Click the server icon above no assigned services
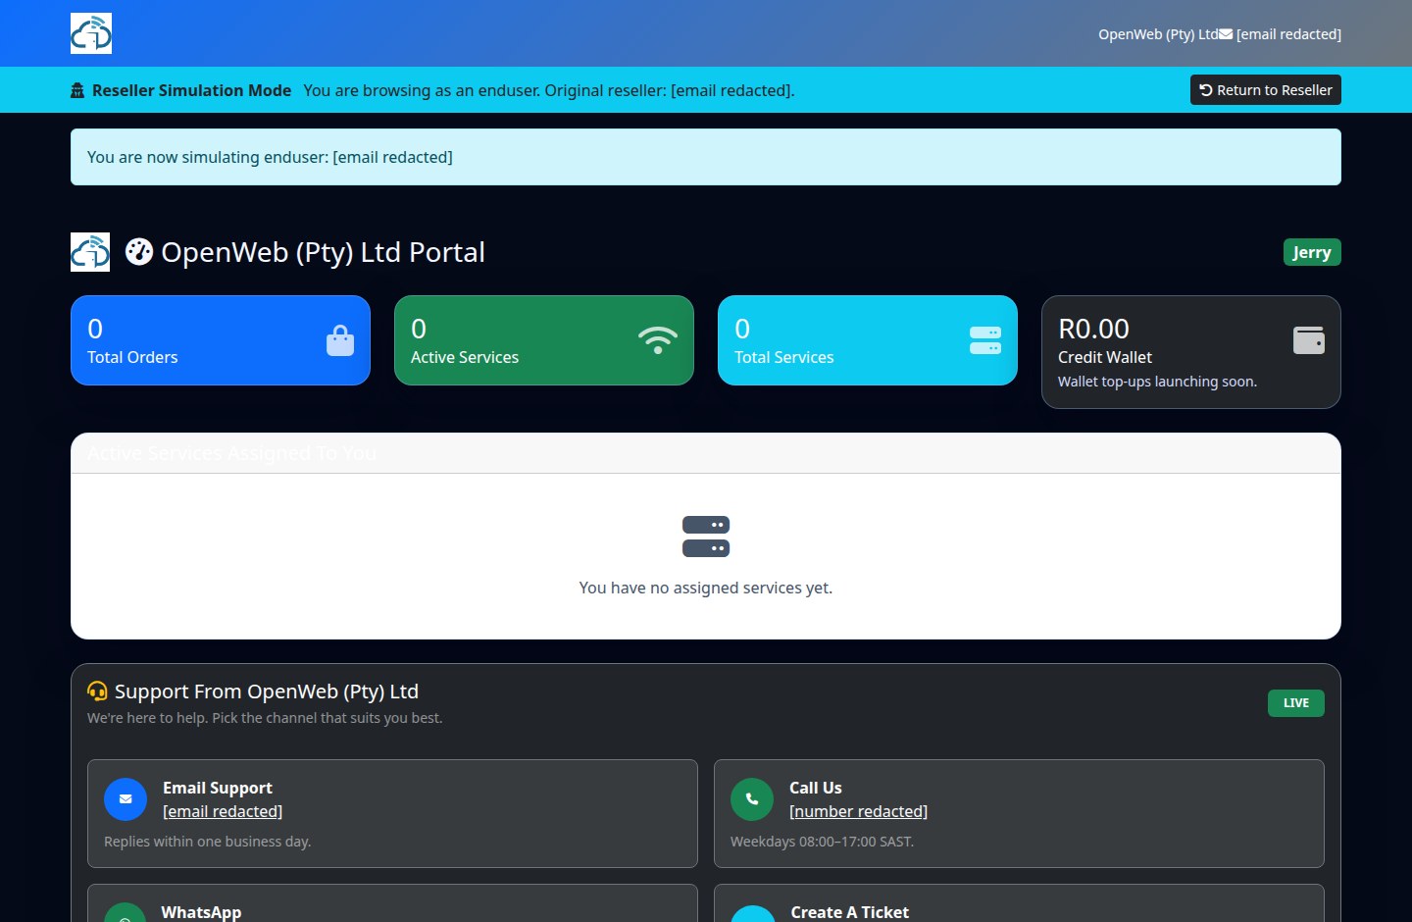This screenshot has width=1412, height=922. 706,537
